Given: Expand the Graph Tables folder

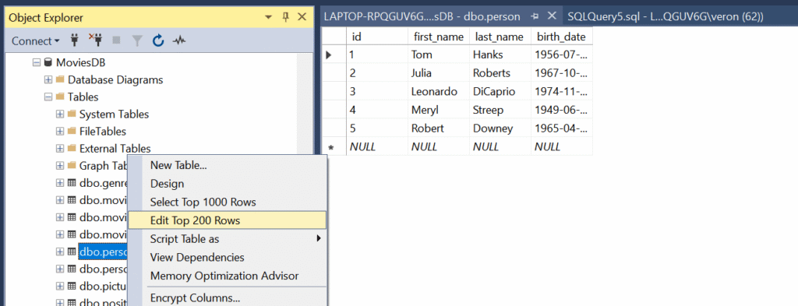Looking at the screenshot, I should [59, 166].
